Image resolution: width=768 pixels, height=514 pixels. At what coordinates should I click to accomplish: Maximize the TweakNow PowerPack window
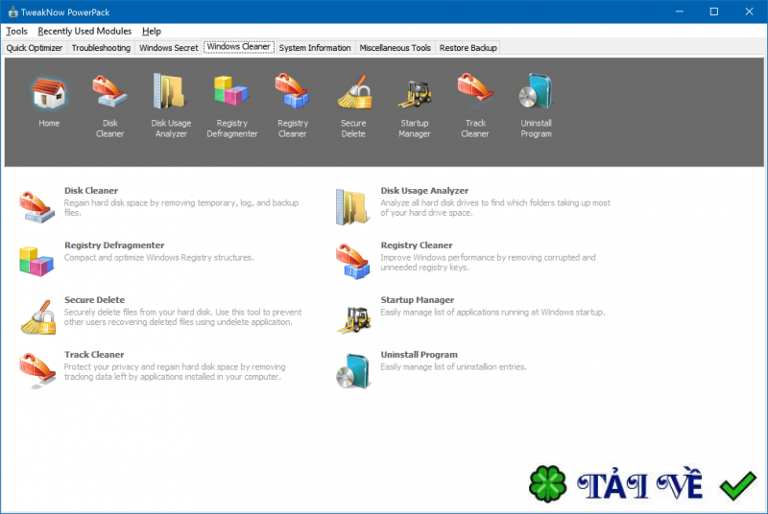[x=714, y=12]
